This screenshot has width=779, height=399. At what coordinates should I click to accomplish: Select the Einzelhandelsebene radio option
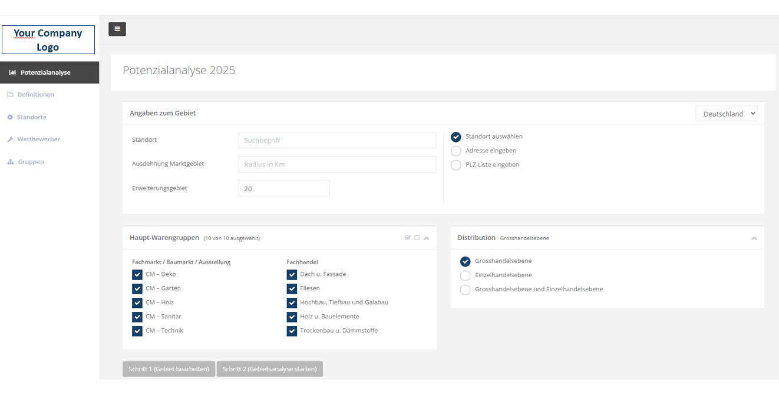coord(466,275)
